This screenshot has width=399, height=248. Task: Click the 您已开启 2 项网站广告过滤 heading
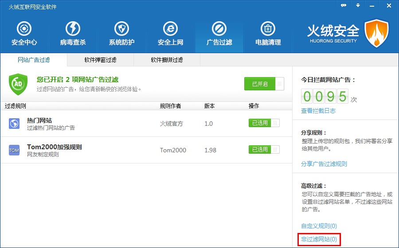click(78, 80)
